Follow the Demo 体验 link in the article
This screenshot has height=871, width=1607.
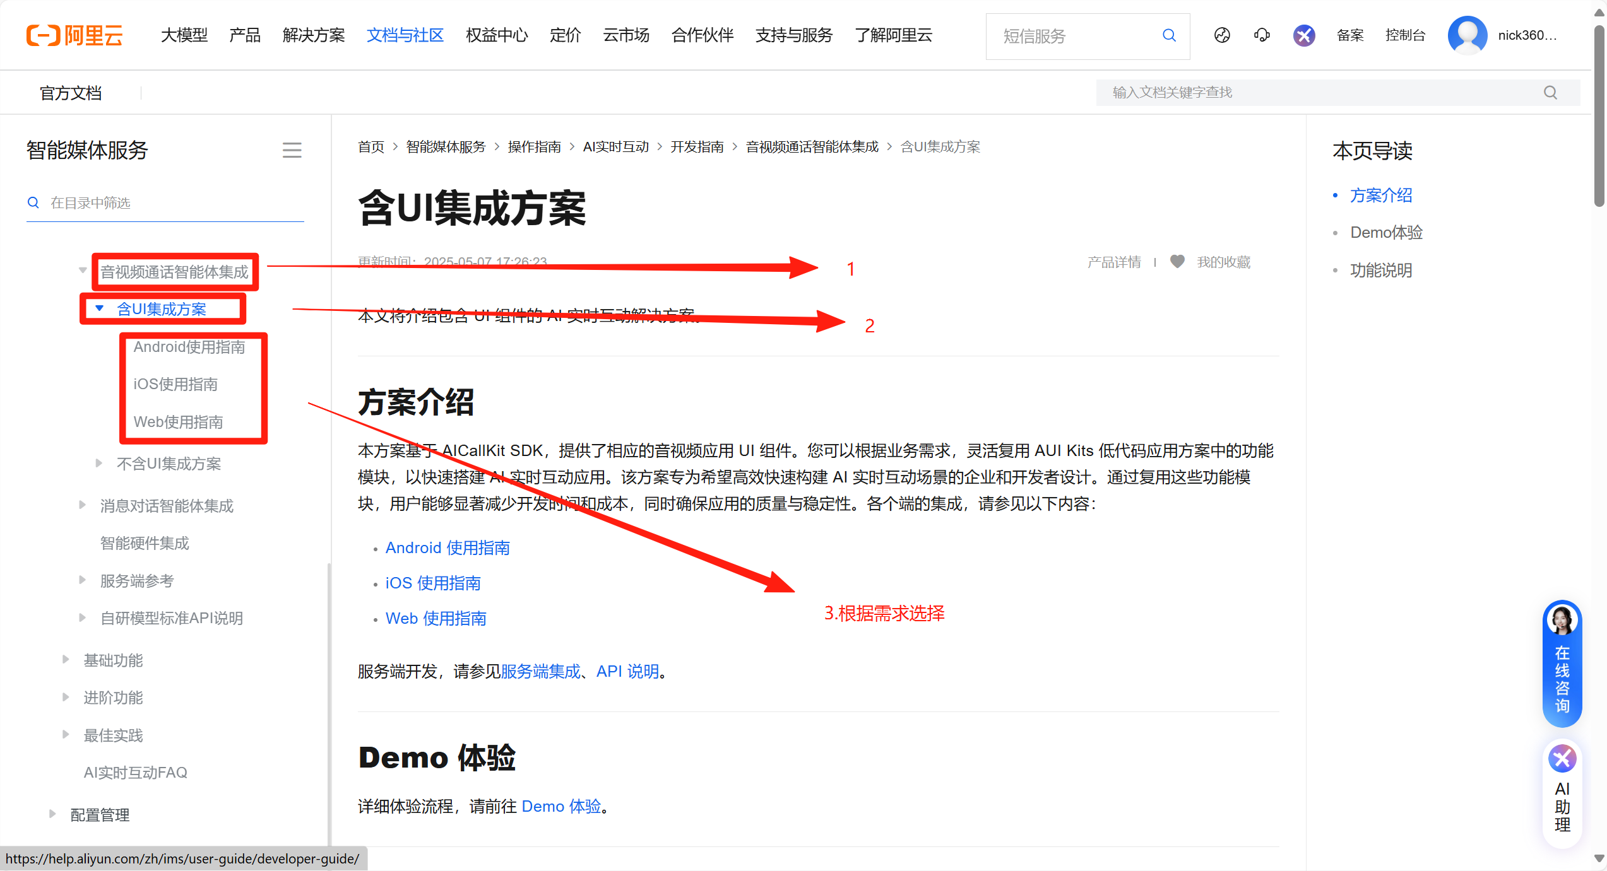pyautogui.click(x=561, y=806)
